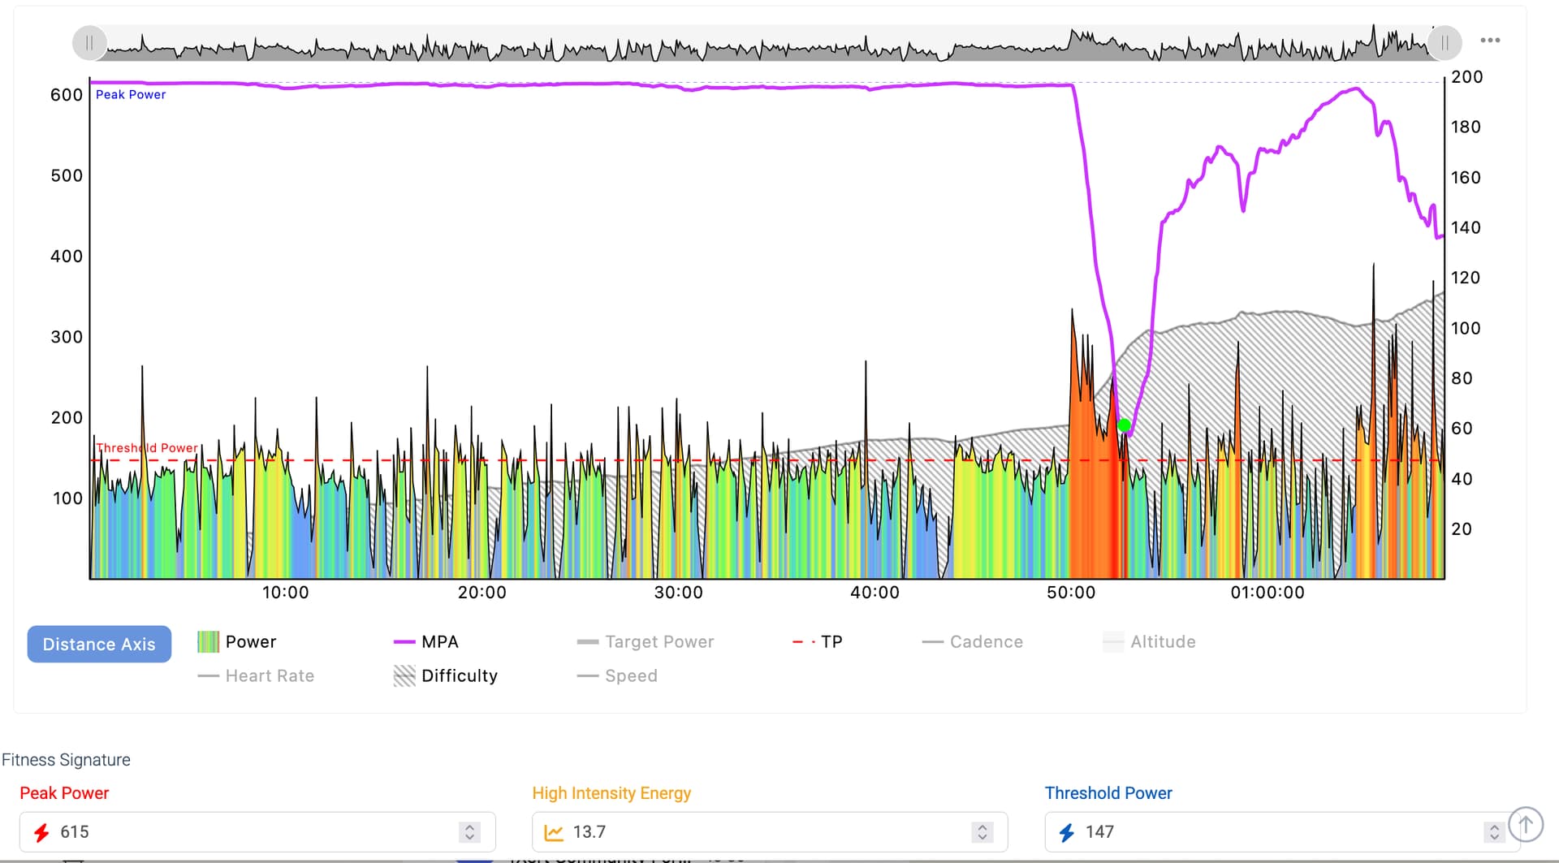Adjust Threshold Power stepper arrows
The height and width of the screenshot is (863, 1559).
(1493, 832)
